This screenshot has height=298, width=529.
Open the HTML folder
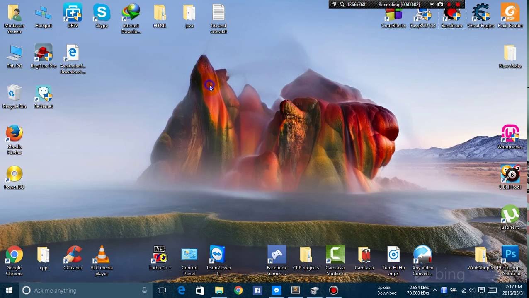[160, 17]
